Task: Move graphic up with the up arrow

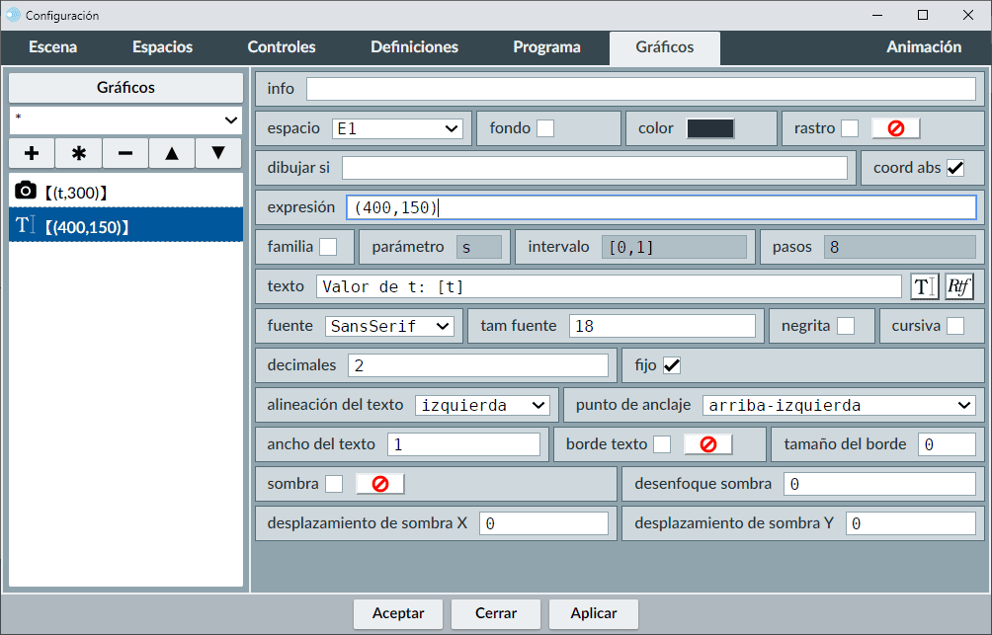Action: (172, 153)
